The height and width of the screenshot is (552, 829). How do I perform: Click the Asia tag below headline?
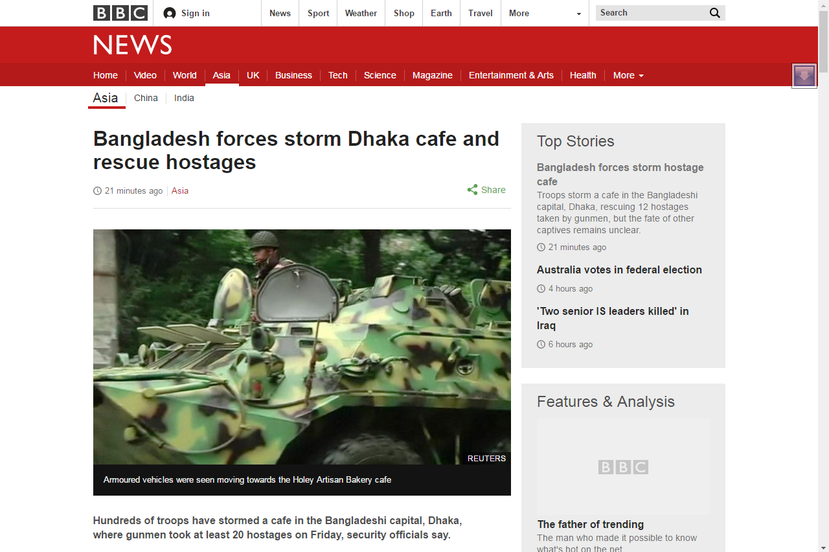(x=180, y=190)
